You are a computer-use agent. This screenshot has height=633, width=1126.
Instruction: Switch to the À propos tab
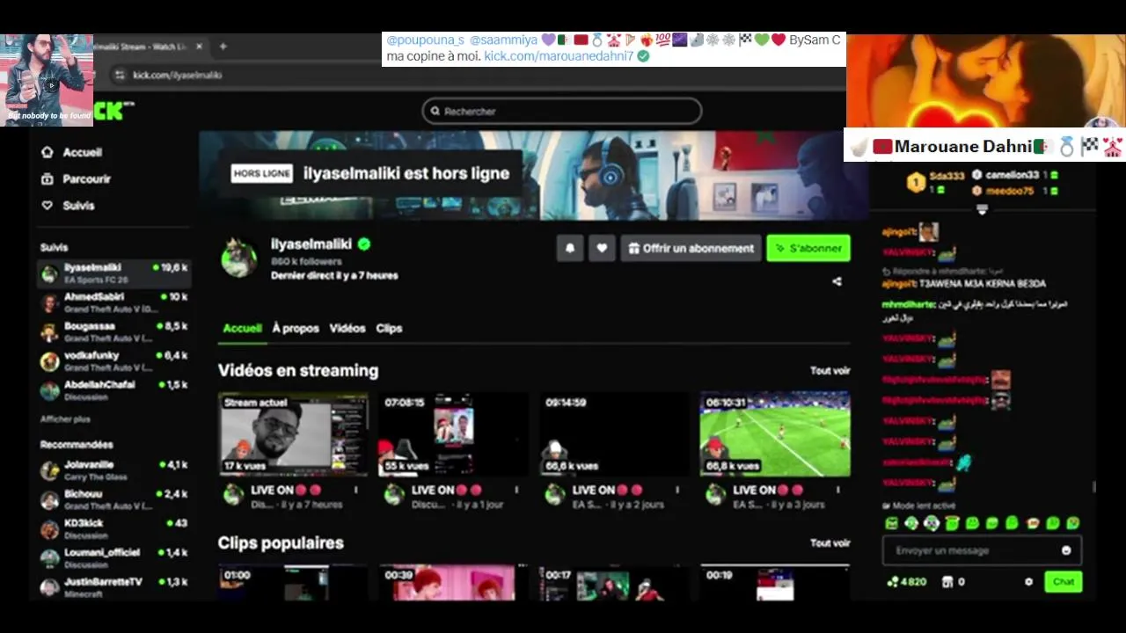pos(296,328)
